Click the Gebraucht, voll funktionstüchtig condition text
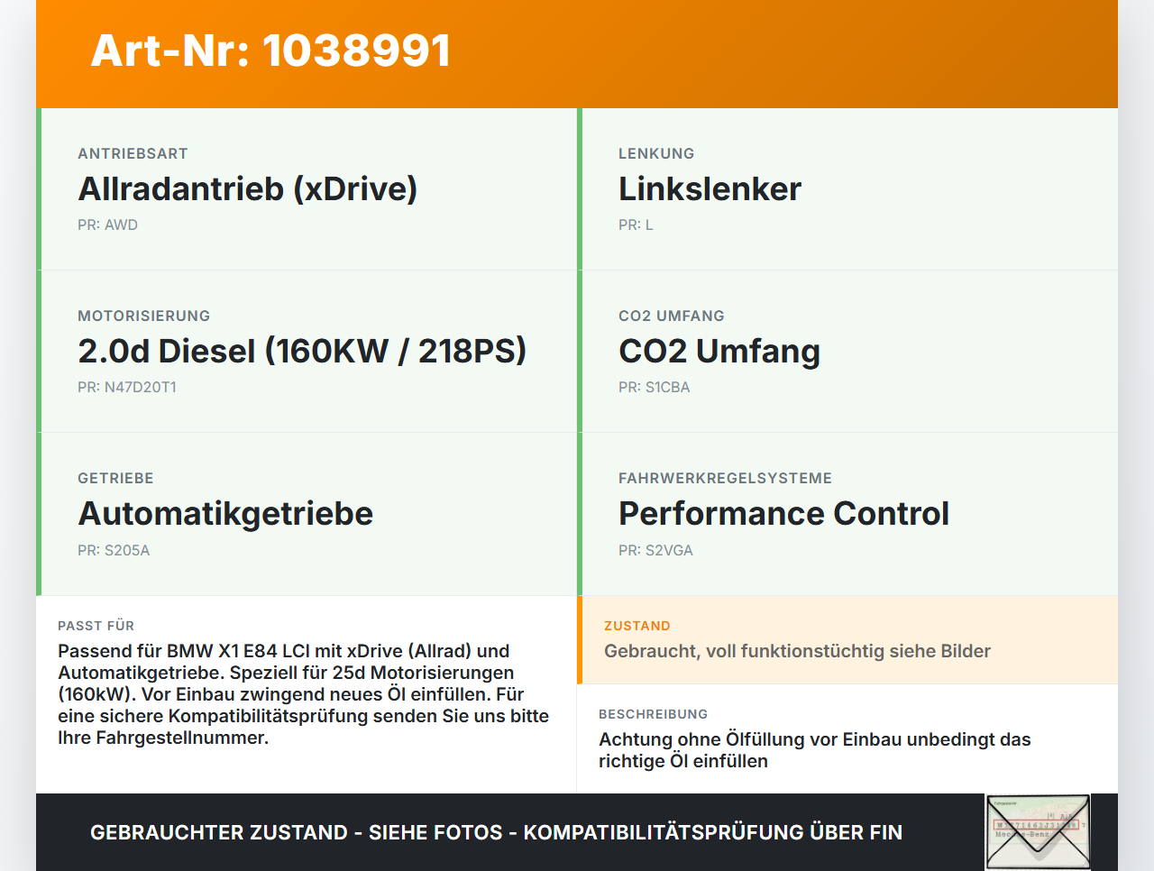1154x871 pixels. (797, 651)
